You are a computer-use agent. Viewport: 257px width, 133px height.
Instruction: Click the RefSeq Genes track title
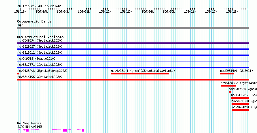(x=29, y=123)
